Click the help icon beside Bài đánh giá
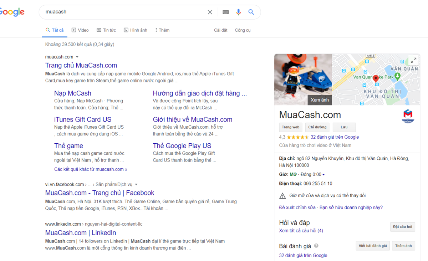This screenshot has width=428, height=261. [316, 246]
